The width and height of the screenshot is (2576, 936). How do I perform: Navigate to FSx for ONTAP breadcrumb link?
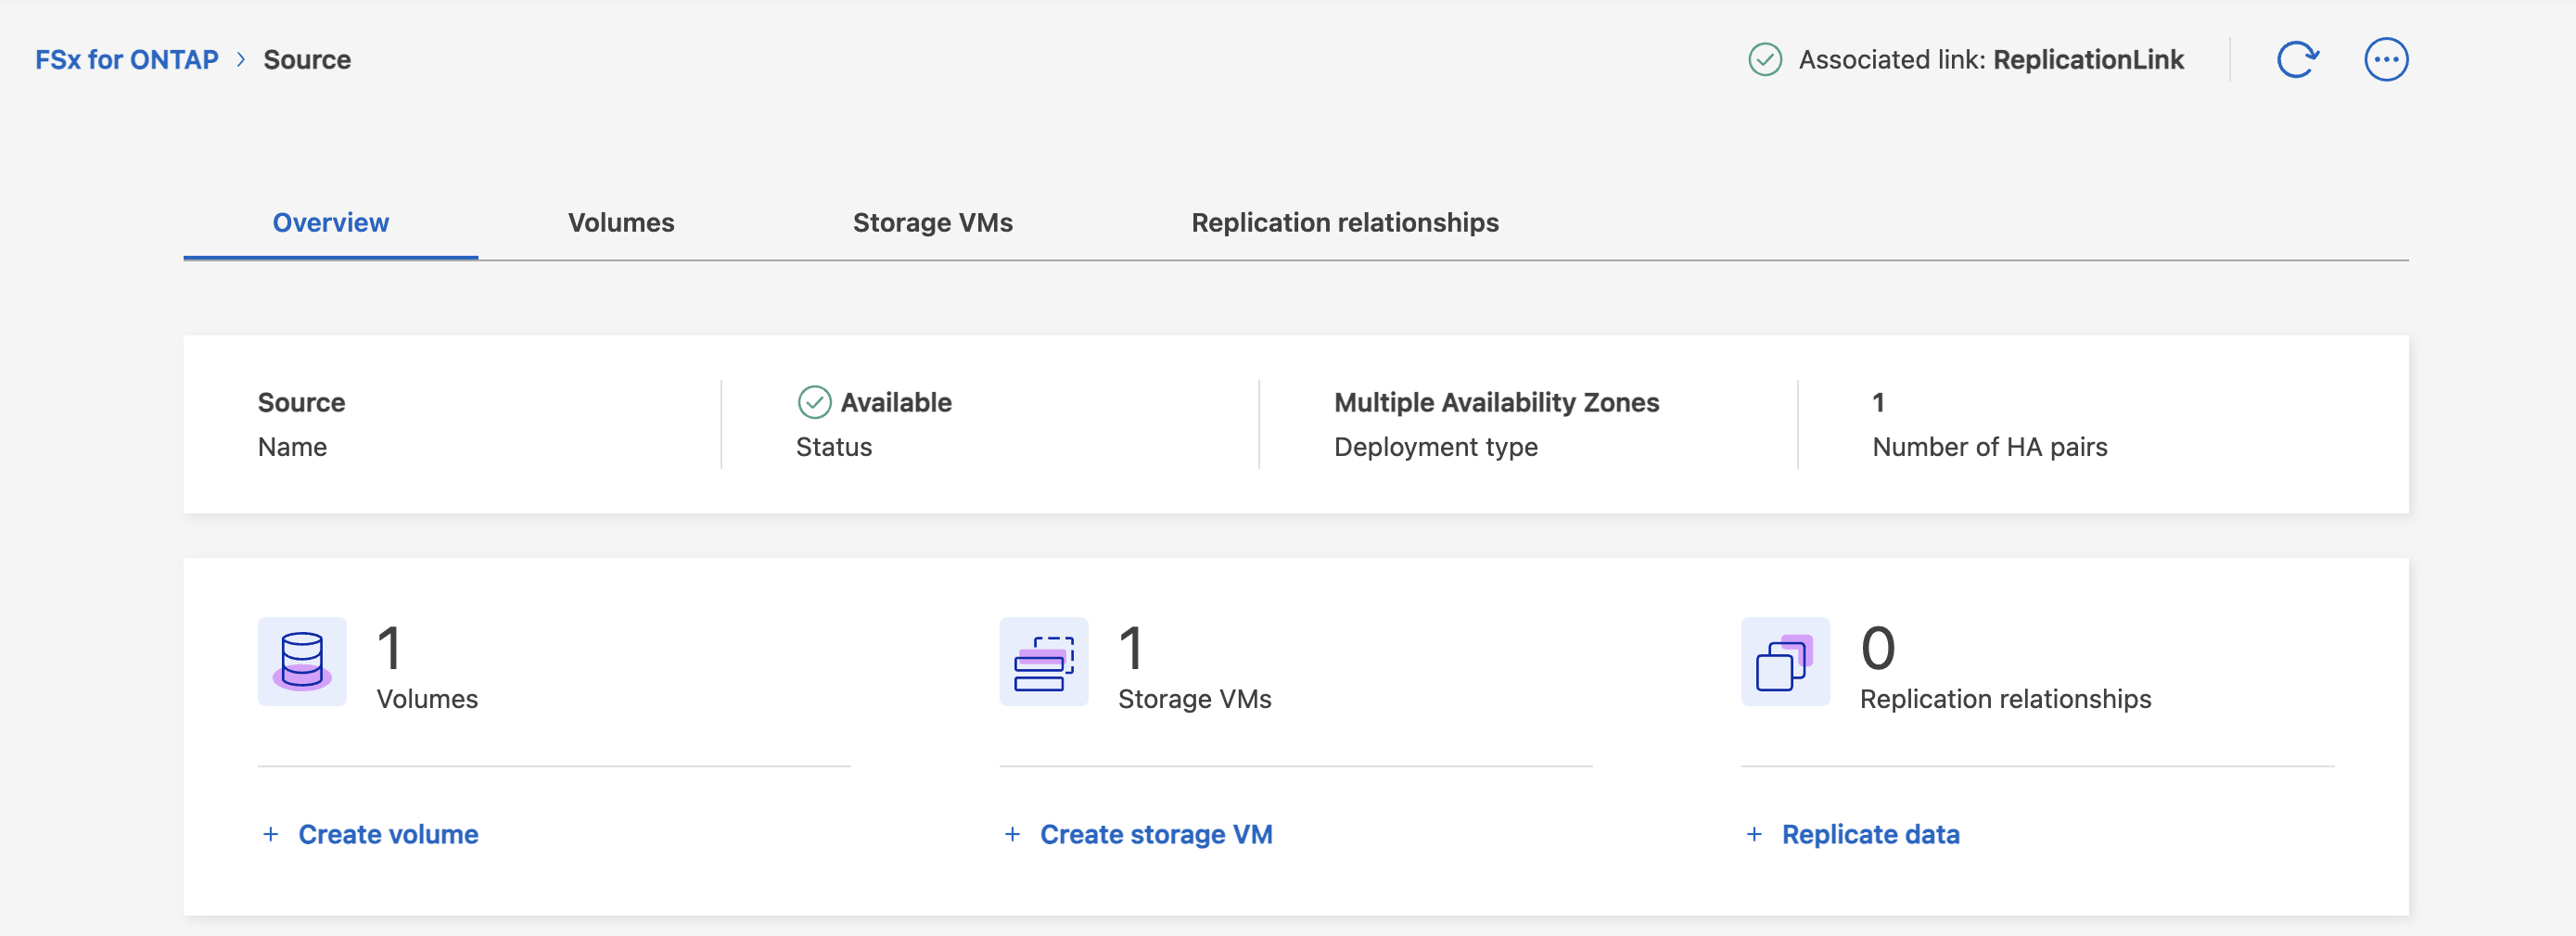tap(127, 60)
